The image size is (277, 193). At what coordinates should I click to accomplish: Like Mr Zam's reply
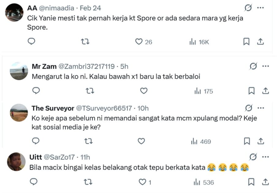[x=143, y=91]
